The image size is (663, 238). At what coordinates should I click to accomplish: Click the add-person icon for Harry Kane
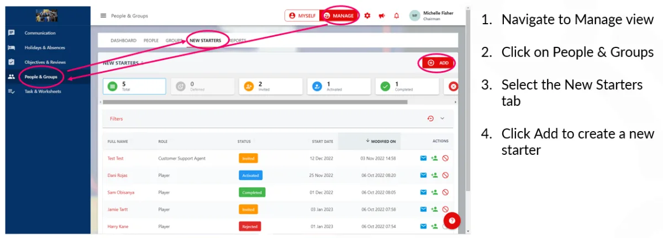coord(434,226)
